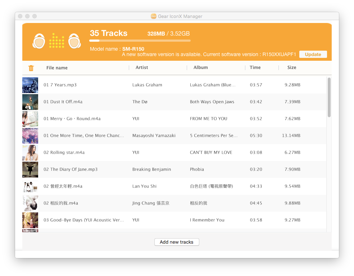This screenshot has height=276, width=354.
Task: Click model name SM-R150
Action: [133, 49]
